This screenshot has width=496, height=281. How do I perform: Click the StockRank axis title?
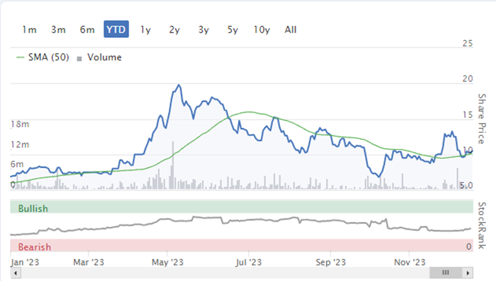[x=481, y=225]
